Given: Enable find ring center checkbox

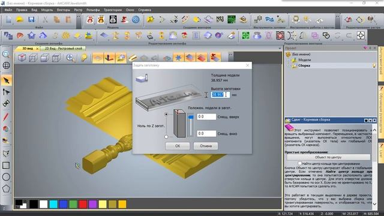Looking at the screenshot, I should point(299,163).
